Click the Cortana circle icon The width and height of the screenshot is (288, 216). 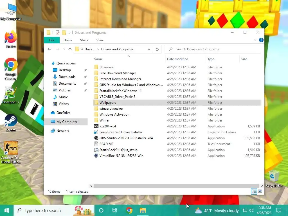click(x=101, y=210)
